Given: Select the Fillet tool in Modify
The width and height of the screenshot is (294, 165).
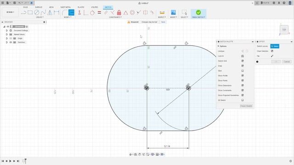Looking at the screenshot, I should tap(64, 12).
